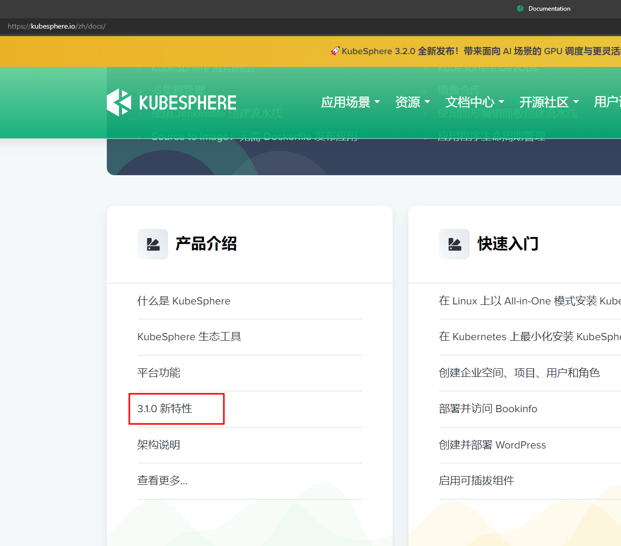Image resolution: width=621 pixels, height=546 pixels.
Task: Open the 开源社区 dropdown menu
Action: click(x=549, y=102)
